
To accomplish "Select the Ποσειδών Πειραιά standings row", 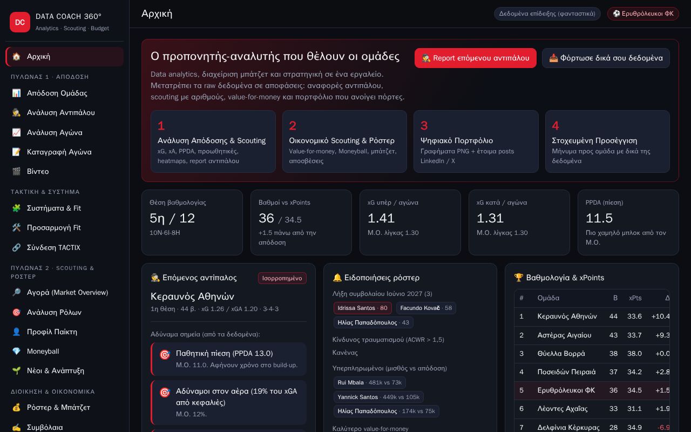I will [592, 372].
